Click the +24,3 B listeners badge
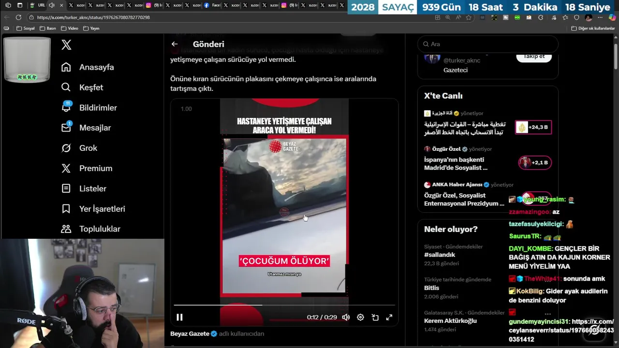 point(533,127)
